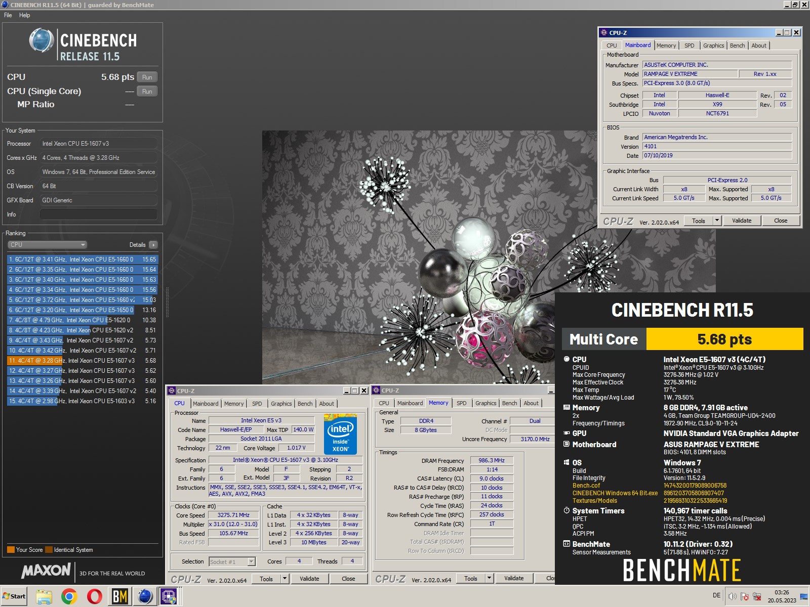Screen dimensions: 810x607
Task: Click the Memory section icon in BenchMate panel
Action: (x=566, y=407)
